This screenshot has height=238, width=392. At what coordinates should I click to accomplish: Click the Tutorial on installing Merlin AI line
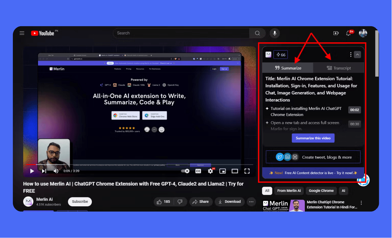click(306, 111)
